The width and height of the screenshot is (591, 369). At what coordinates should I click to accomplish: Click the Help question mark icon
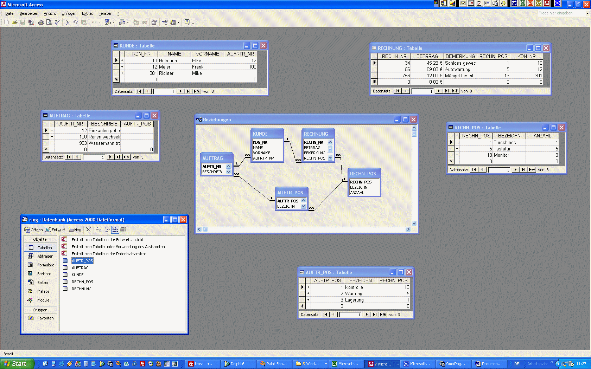(x=187, y=22)
